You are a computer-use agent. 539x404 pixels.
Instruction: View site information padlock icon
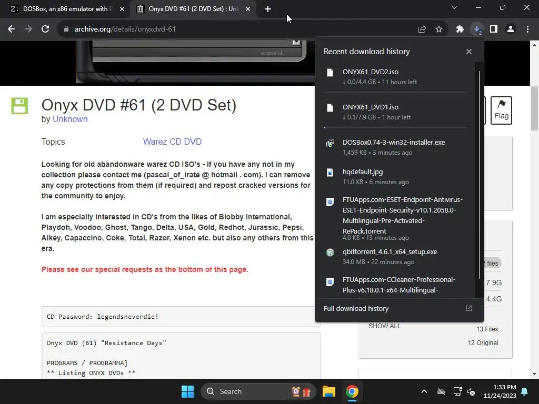[66, 29]
